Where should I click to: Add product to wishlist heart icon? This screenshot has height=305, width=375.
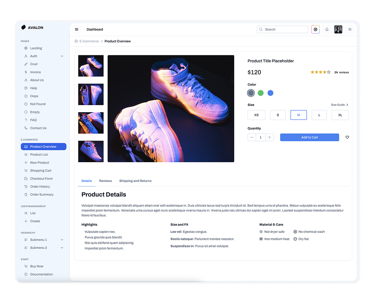pos(347,137)
